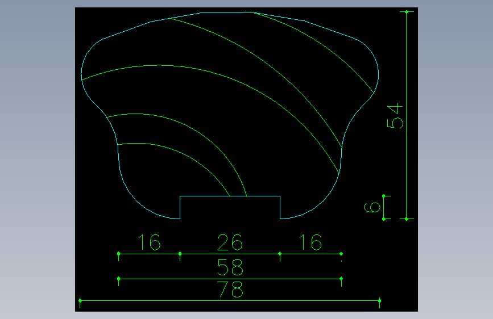Click the 26 dimension label
The image size is (493, 319).
[x=230, y=242]
